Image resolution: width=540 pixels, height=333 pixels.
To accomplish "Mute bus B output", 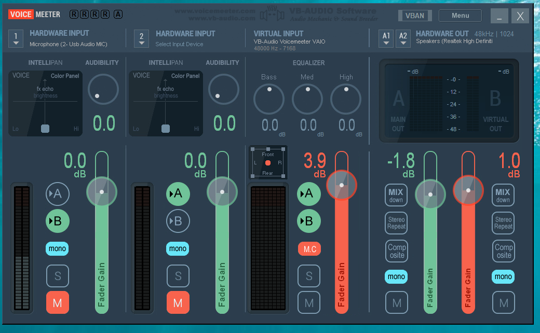I will [x=504, y=303].
